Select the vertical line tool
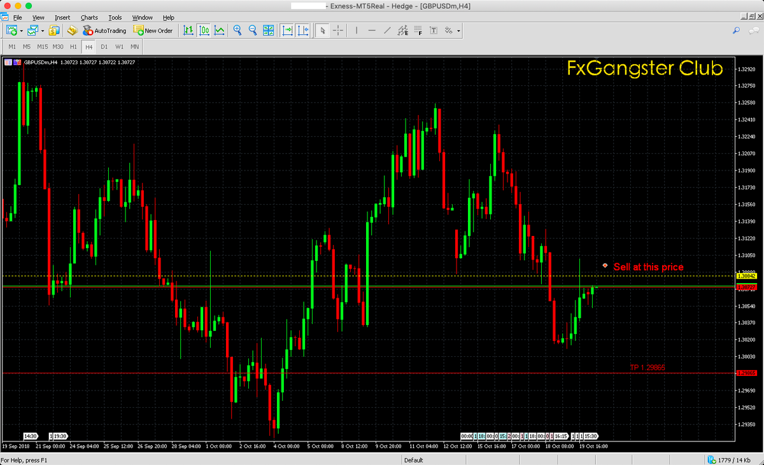This screenshot has height=465, width=764. click(x=357, y=30)
